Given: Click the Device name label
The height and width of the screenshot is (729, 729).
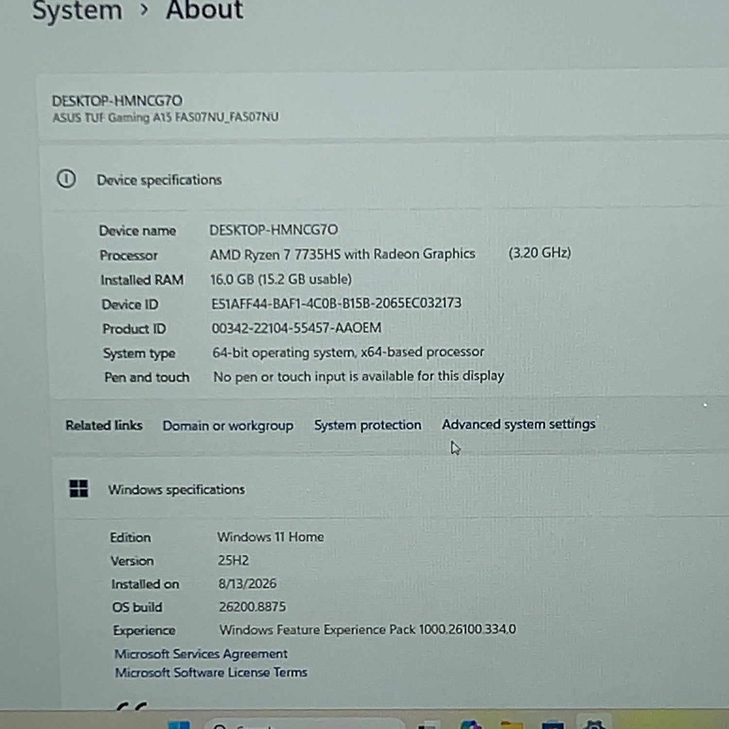Looking at the screenshot, I should [138, 230].
